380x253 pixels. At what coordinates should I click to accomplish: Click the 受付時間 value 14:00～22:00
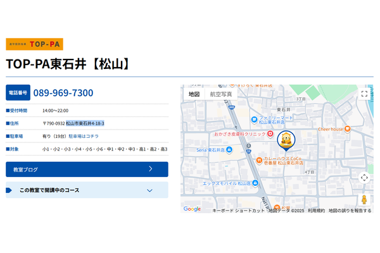pyautogui.click(x=55, y=111)
